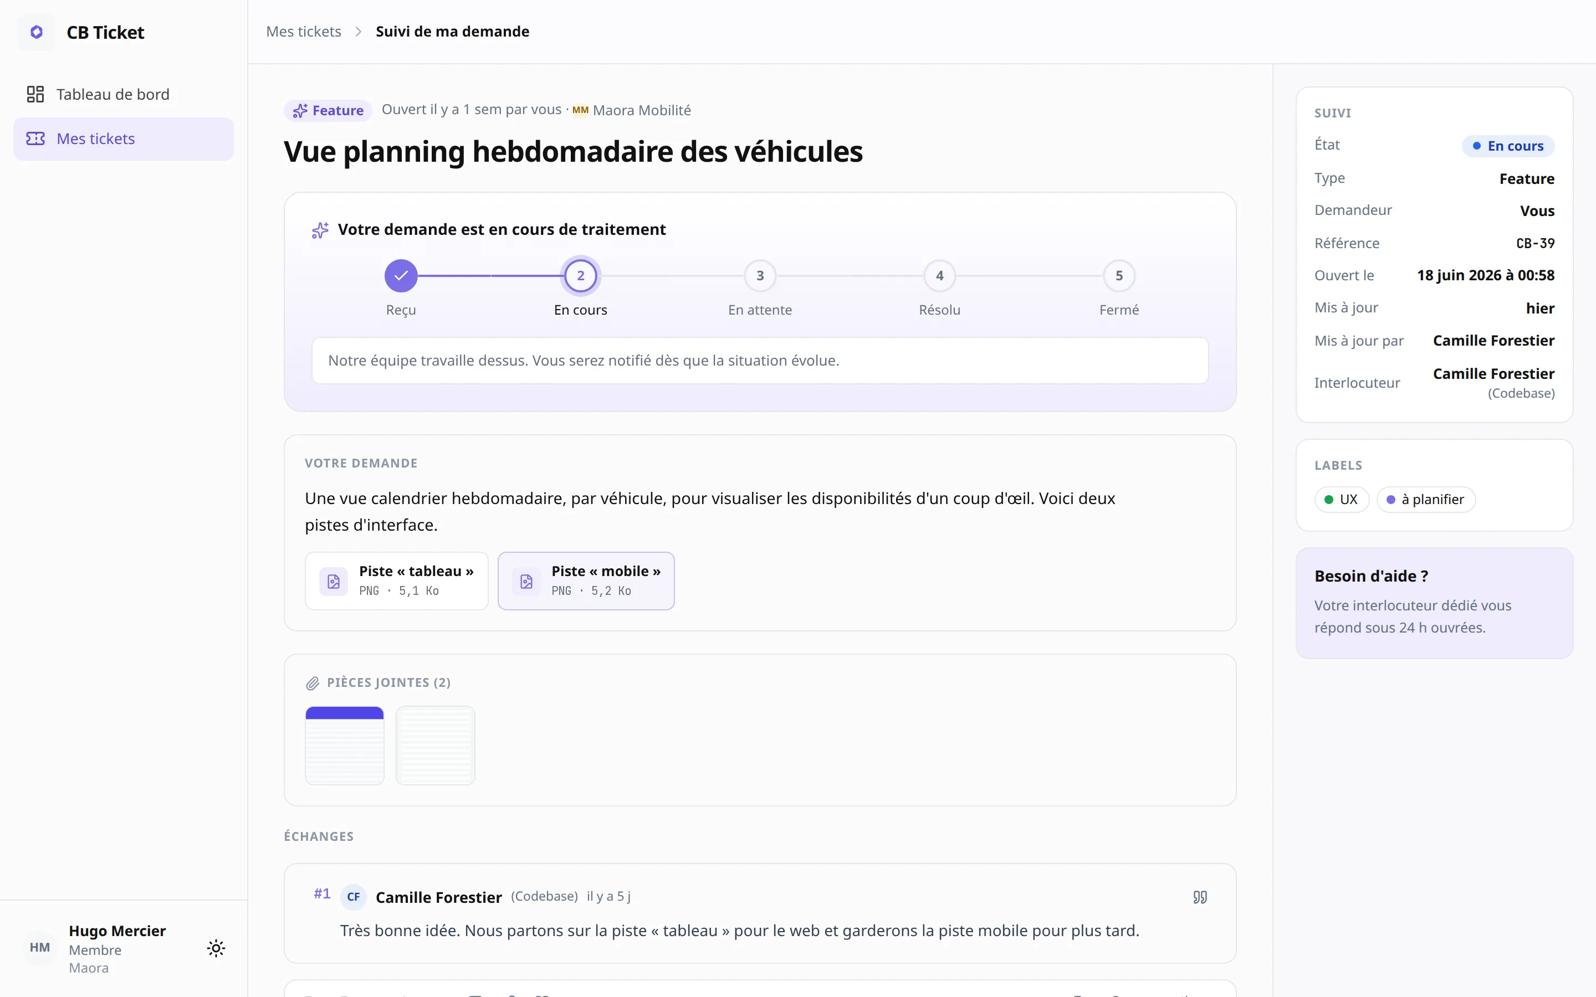Click Interlocuteur value Camille Forestier (Codebase)
The height and width of the screenshot is (997, 1596).
pos(1494,382)
